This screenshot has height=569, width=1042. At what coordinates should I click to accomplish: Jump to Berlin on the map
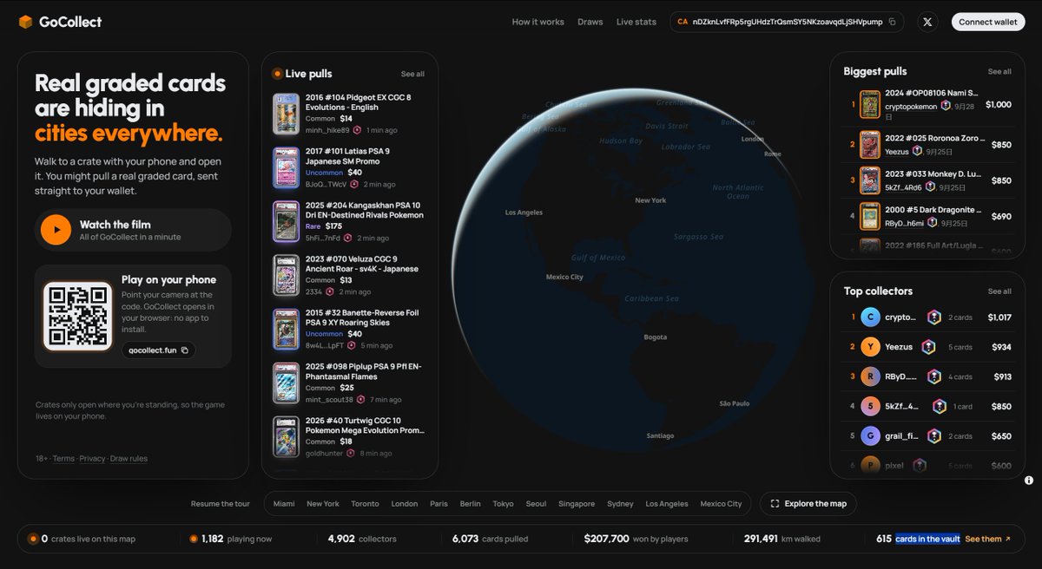pos(471,504)
